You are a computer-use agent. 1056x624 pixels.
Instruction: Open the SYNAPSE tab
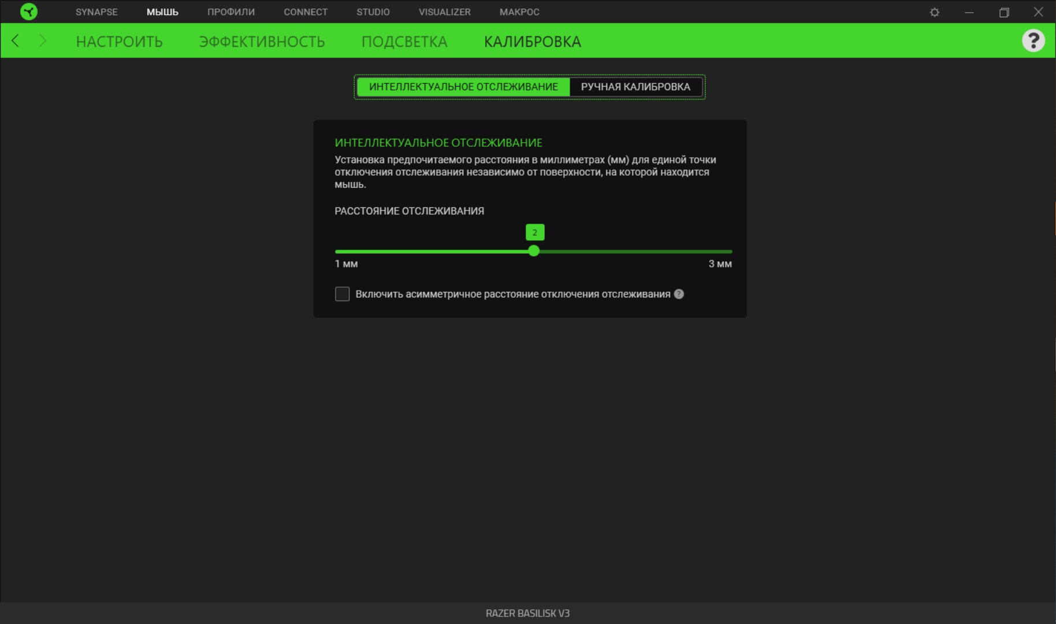coord(96,12)
